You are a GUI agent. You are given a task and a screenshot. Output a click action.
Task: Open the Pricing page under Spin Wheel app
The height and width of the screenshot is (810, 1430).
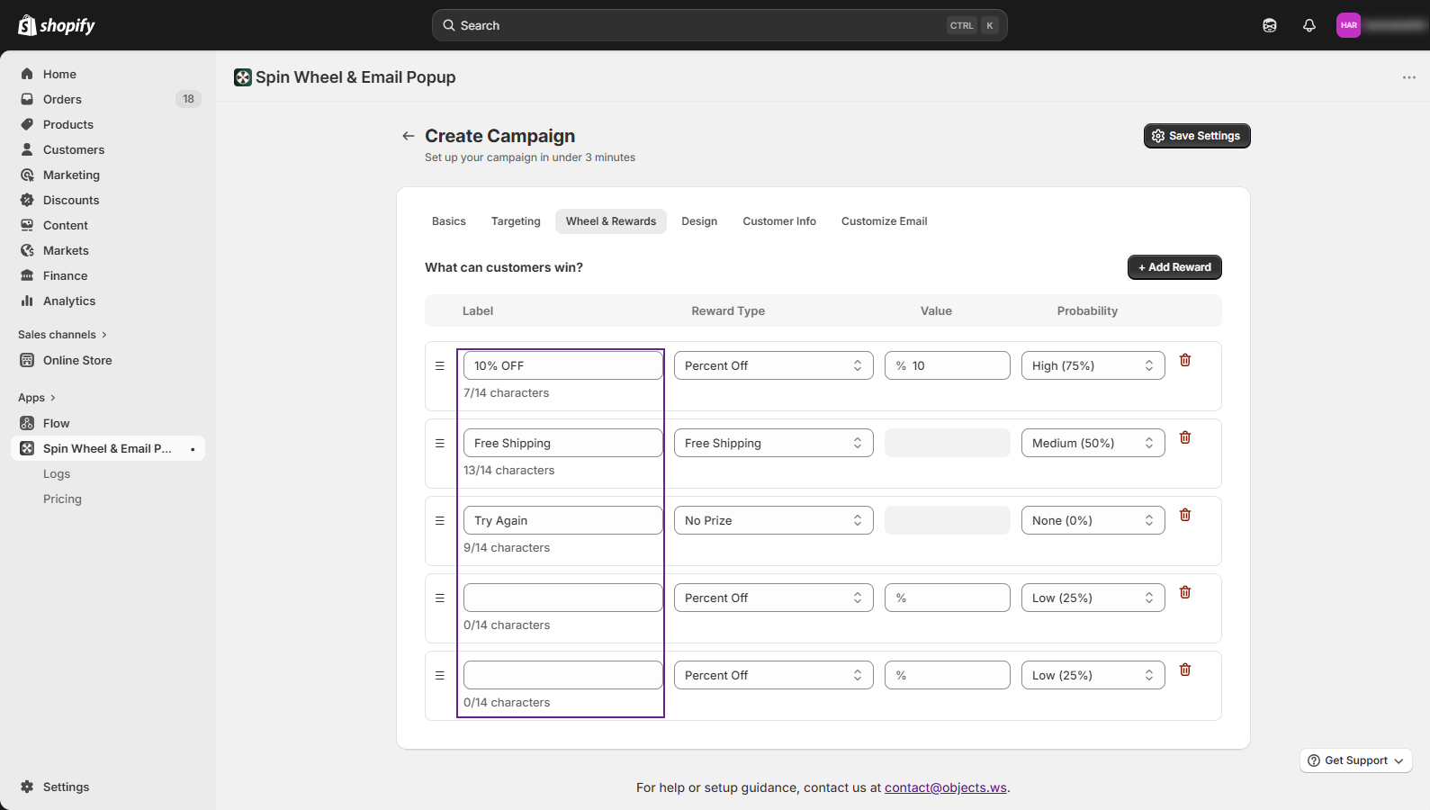62,499
